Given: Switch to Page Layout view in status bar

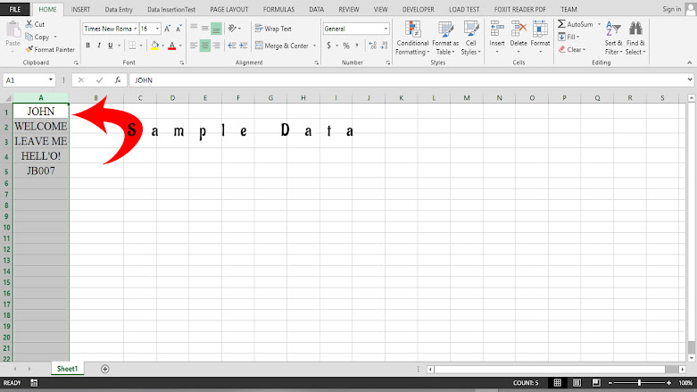Looking at the screenshot, I should pyautogui.click(x=577, y=383).
